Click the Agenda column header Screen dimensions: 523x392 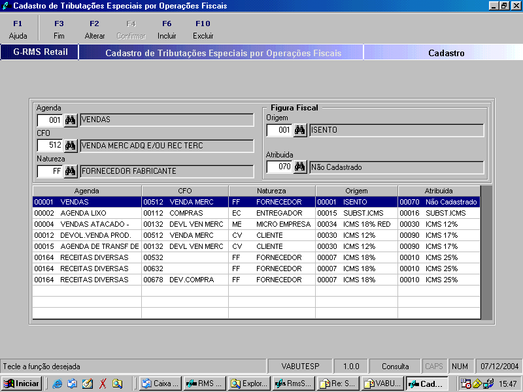click(x=87, y=191)
